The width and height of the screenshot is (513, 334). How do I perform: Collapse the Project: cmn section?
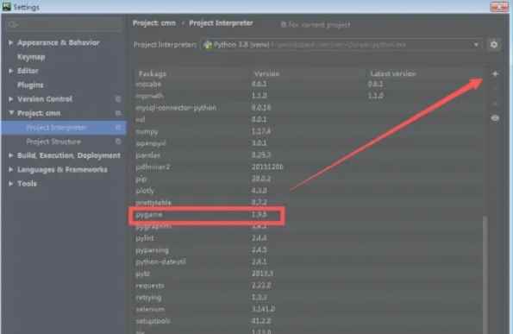click(11, 113)
